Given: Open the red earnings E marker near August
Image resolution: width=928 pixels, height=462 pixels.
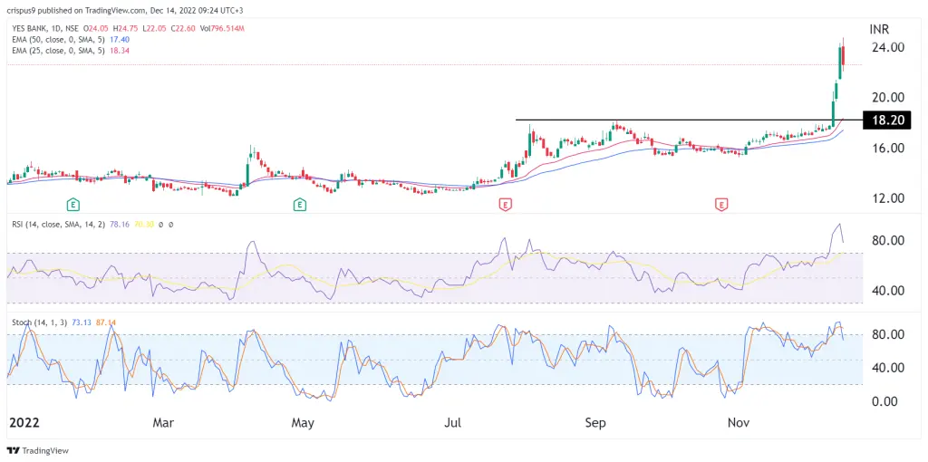Looking at the screenshot, I should (505, 206).
